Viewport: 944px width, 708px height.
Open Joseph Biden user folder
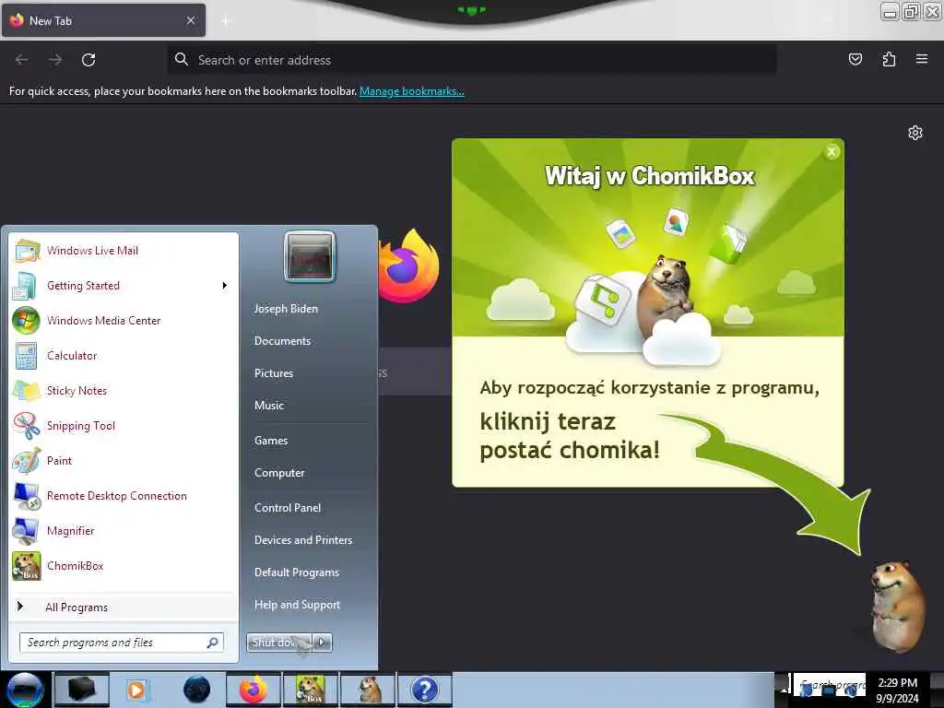click(x=286, y=308)
